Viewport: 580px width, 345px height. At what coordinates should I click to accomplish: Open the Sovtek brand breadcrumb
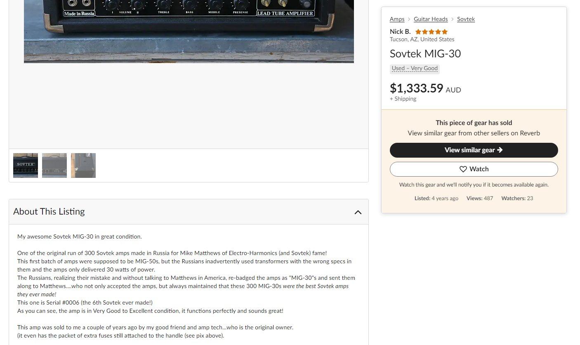[466, 19]
